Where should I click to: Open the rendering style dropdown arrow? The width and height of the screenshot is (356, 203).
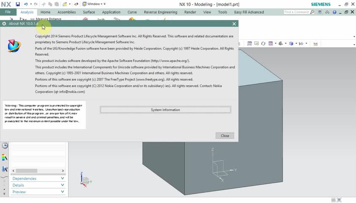click(286, 44)
